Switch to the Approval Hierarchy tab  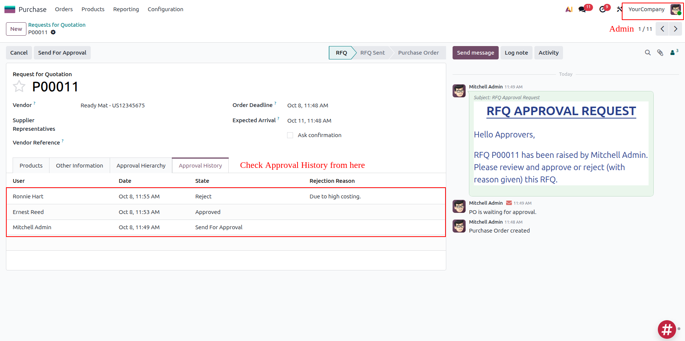point(141,165)
